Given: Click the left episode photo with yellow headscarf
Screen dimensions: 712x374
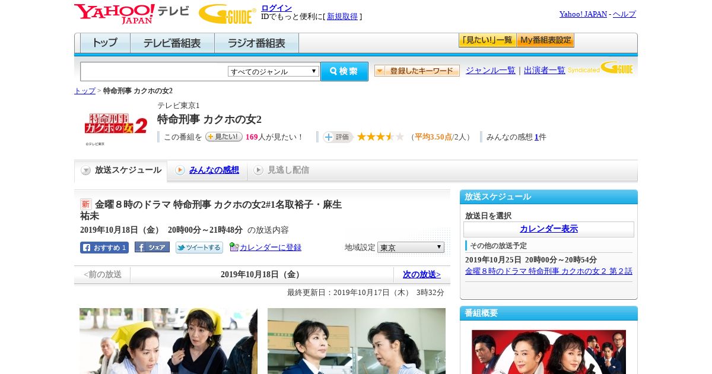Looking at the screenshot, I should pos(169,341).
